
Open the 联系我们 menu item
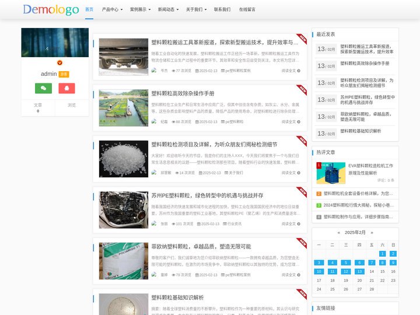222,9
